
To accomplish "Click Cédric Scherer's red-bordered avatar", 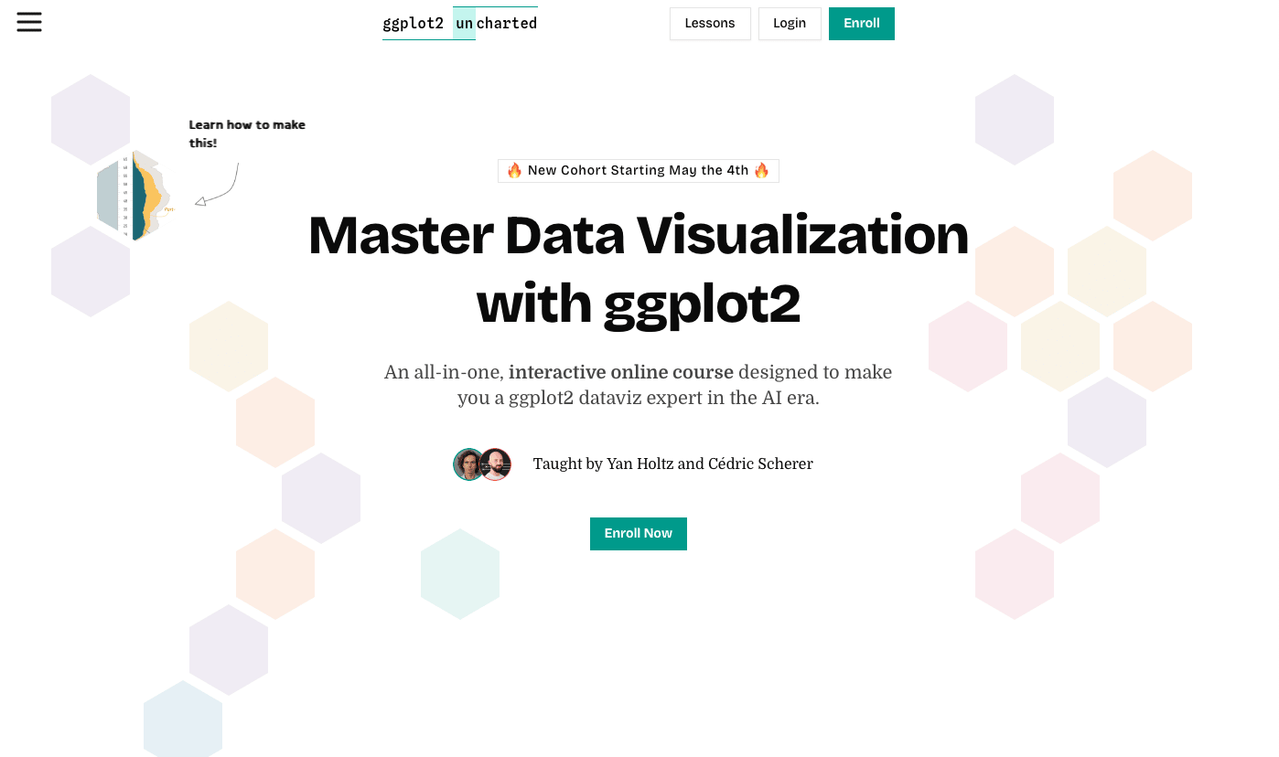I will click(496, 464).
